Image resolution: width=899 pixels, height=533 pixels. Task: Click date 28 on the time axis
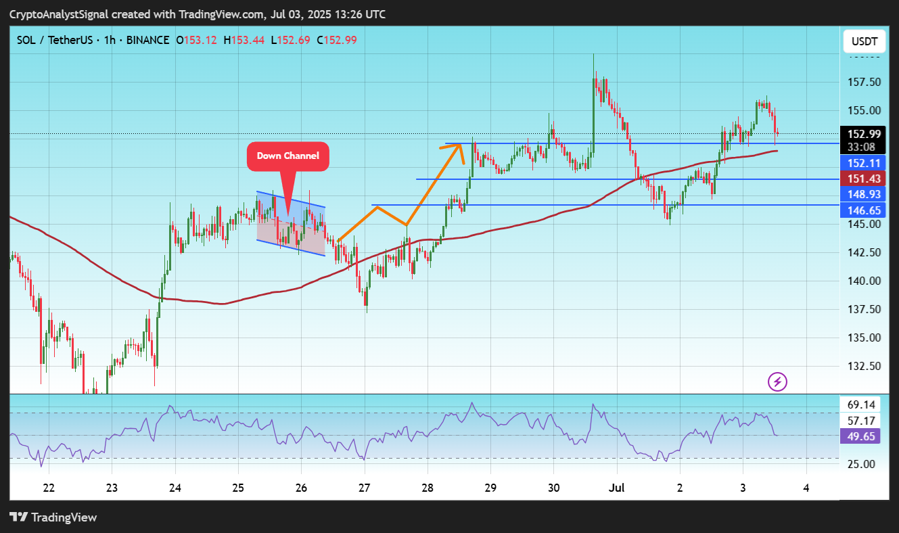click(x=428, y=487)
